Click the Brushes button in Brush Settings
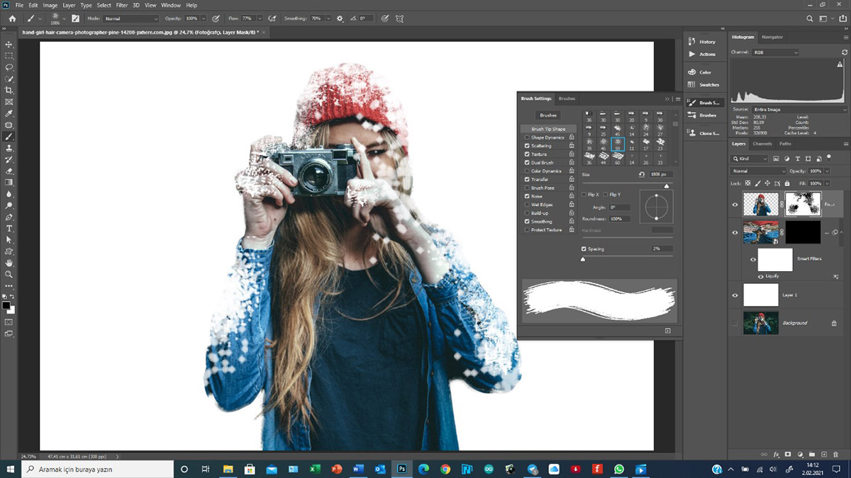The image size is (851, 478). (548, 115)
